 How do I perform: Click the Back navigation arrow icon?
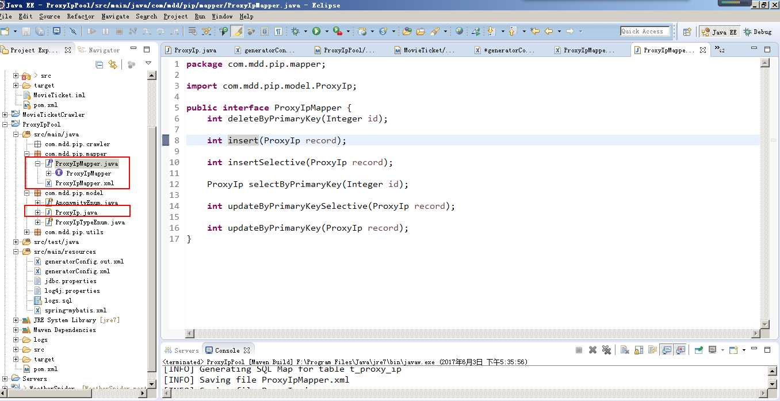(549, 32)
